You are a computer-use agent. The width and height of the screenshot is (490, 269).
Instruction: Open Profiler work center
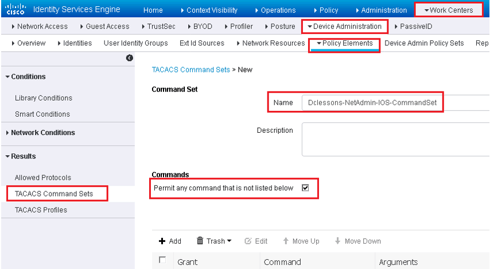click(239, 26)
